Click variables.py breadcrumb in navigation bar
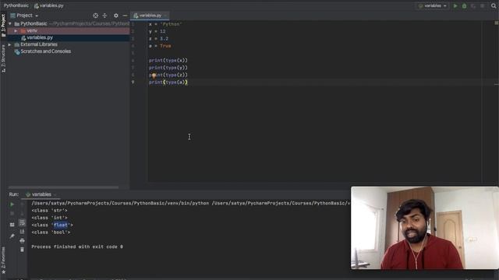This screenshot has height=280, width=499. click(49, 5)
